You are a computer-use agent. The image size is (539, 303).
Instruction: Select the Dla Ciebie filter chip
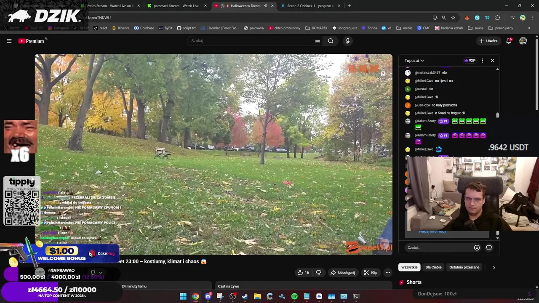point(433,267)
